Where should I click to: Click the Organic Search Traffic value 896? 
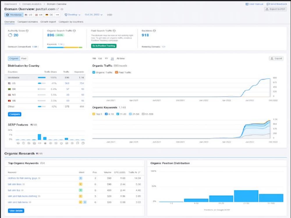click(50, 35)
